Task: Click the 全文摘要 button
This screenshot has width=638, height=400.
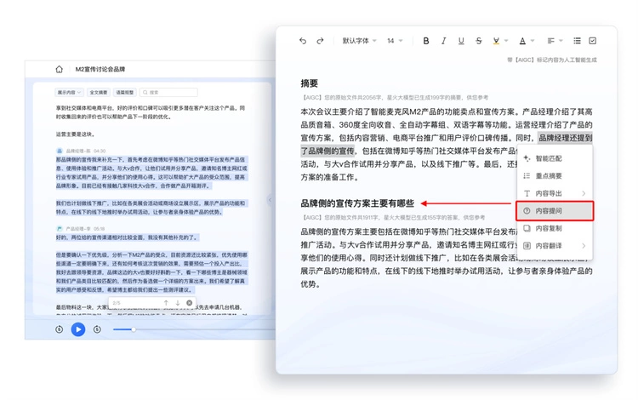Action: click(x=98, y=92)
